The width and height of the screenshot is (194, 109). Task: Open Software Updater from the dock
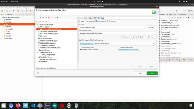[69, 106]
